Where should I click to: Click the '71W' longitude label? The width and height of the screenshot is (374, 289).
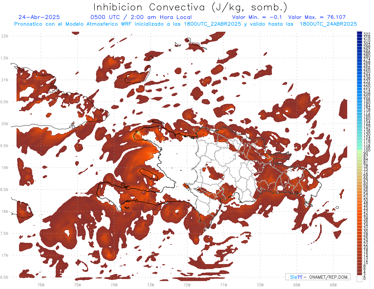(223, 285)
